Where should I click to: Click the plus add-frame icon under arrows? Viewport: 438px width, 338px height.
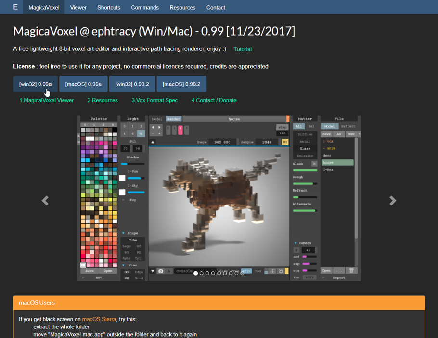click(159, 133)
